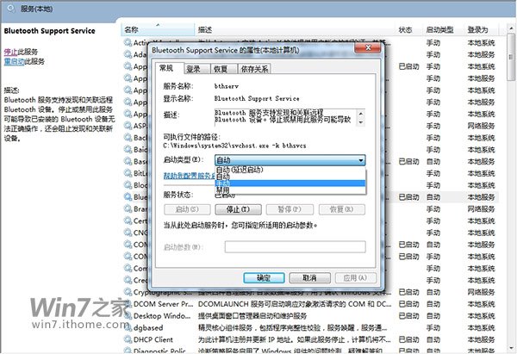Select the DHCP Client service name
The image size is (517, 354).
pyautogui.click(x=153, y=339)
